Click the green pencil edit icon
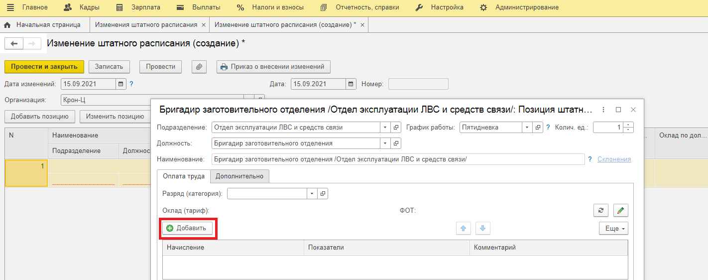Screen dimensions: 708x280 (x=620, y=211)
